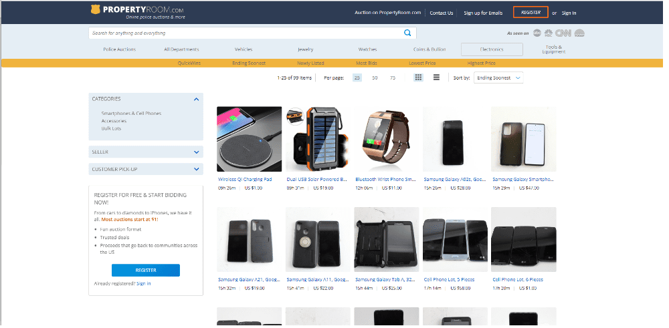
Task: Click the Today show logo
Action: tap(579, 33)
